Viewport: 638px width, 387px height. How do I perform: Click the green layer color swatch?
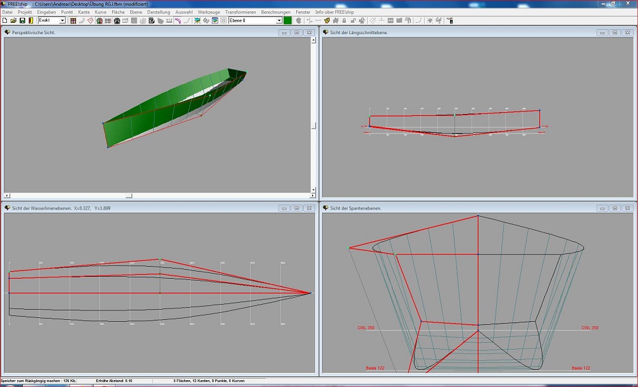[288, 21]
